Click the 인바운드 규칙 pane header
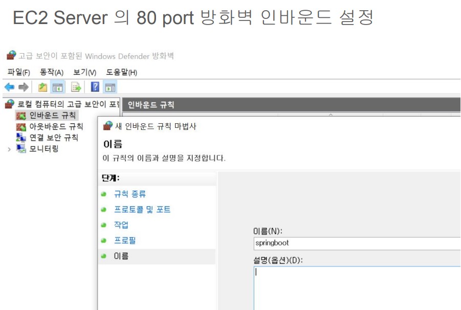The width and height of the screenshot is (461, 310). click(x=291, y=104)
